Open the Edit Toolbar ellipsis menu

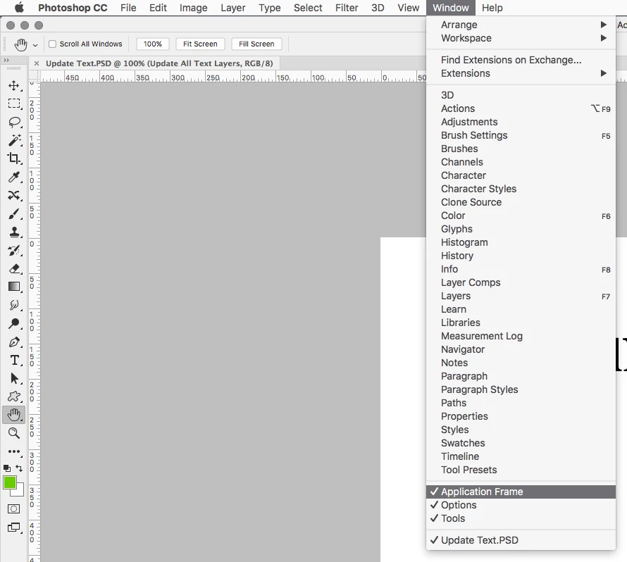pyautogui.click(x=14, y=451)
